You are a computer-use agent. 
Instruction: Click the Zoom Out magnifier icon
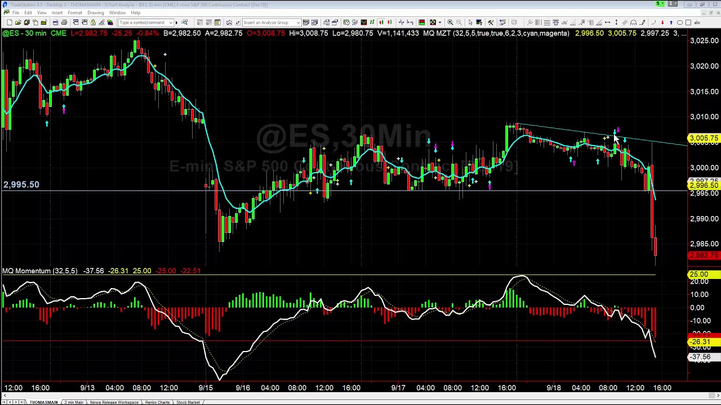tap(459, 22)
